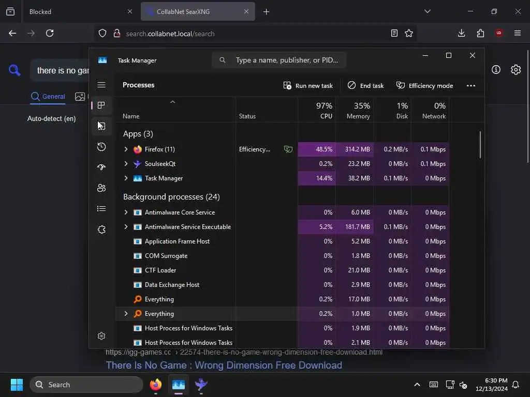
Task: Open the three-dot more options menu
Action: point(471,86)
